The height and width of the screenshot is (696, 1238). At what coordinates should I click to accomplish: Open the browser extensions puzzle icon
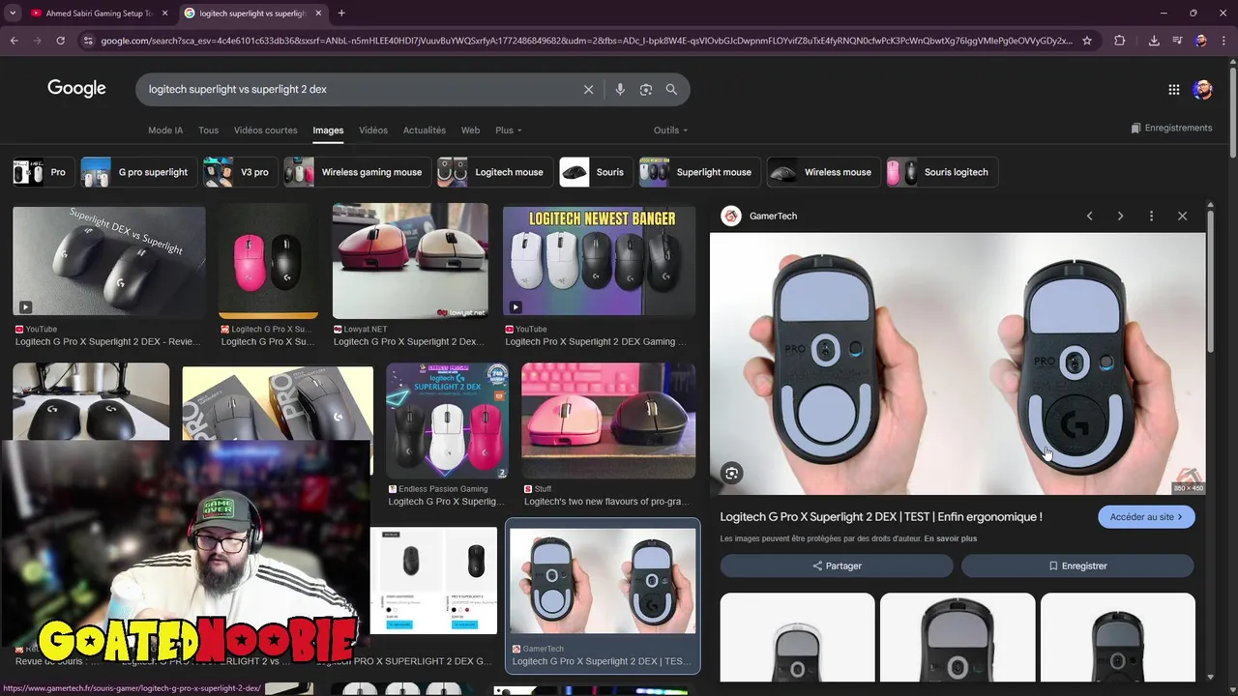1120,41
